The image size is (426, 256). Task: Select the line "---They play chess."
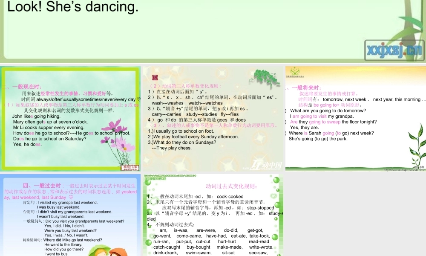(x=172, y=148)
